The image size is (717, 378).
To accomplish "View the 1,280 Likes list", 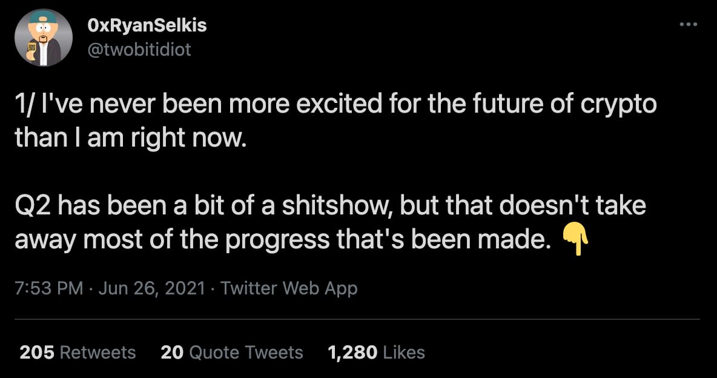I will pyautogui.click(x=376, y=353).
